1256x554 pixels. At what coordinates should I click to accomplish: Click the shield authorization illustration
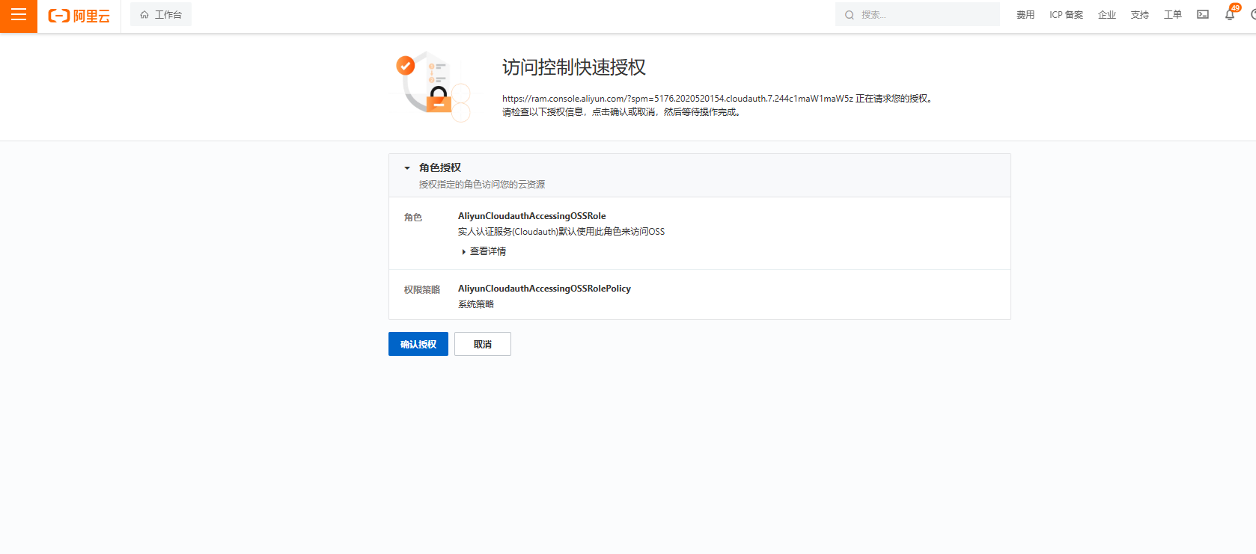[x=432, y=86]
